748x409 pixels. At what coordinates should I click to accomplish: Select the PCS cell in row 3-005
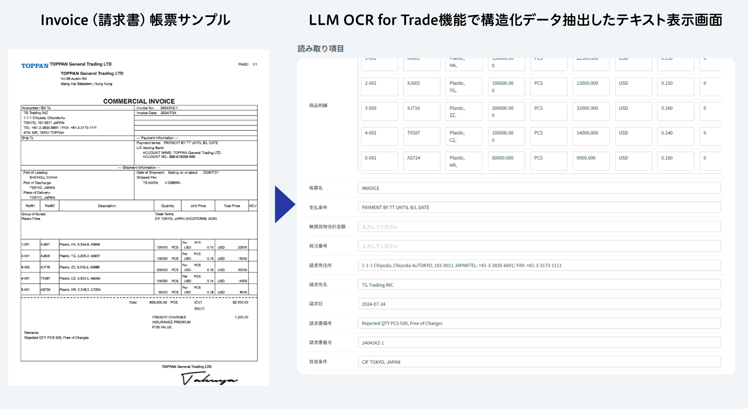pyautogui.click(x=549, y=111)
